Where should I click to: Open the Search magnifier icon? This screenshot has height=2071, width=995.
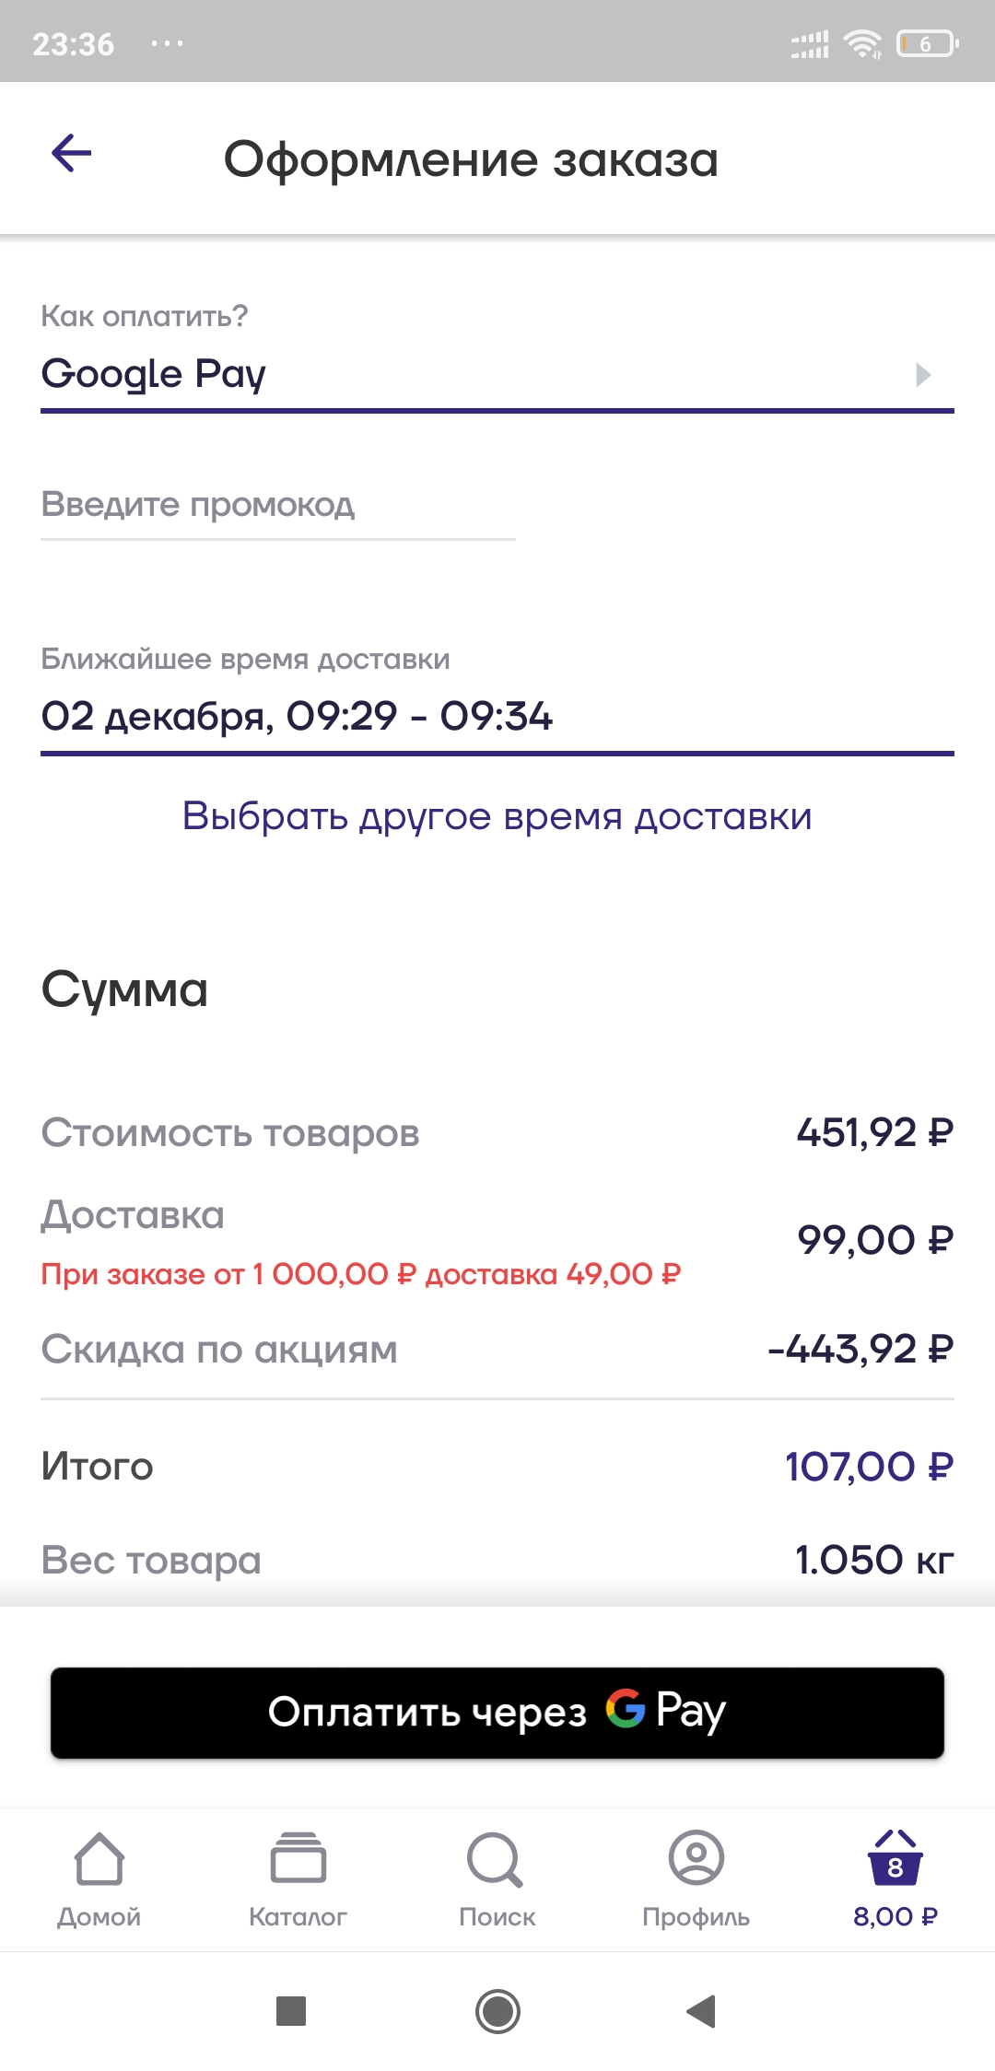coord(496,1859)
